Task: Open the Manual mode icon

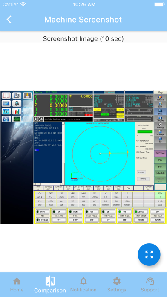Action: pos(160,98)
